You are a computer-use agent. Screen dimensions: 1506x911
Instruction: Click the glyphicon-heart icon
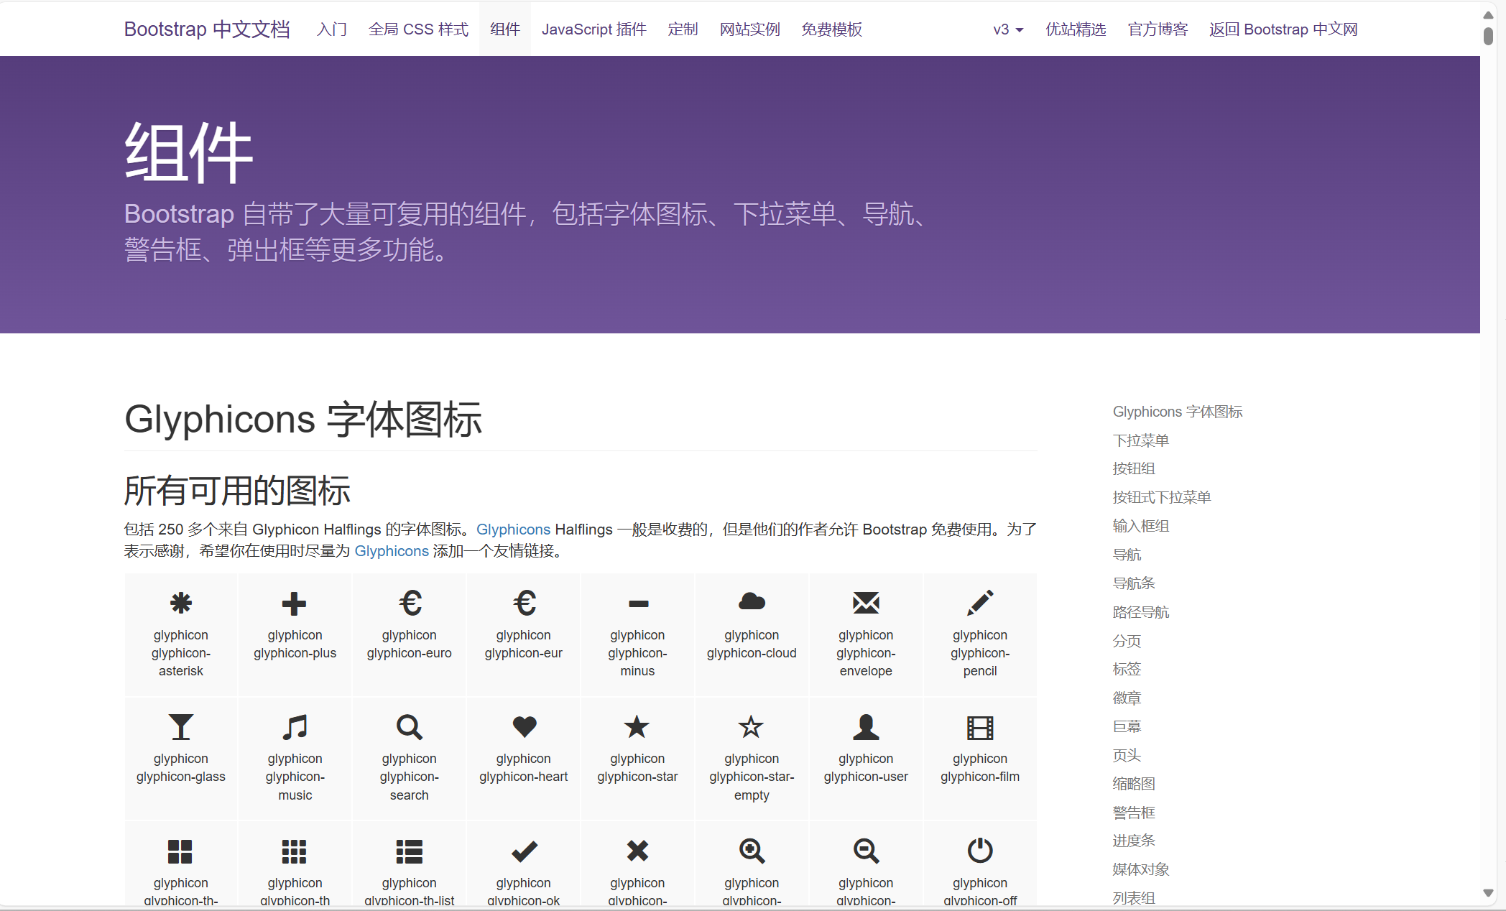(524, 726)
